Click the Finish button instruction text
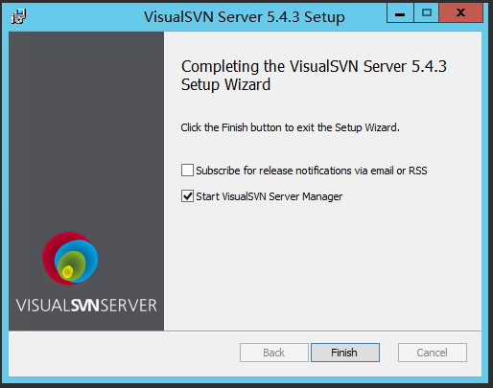493x388 pixels. pos(290,127)
